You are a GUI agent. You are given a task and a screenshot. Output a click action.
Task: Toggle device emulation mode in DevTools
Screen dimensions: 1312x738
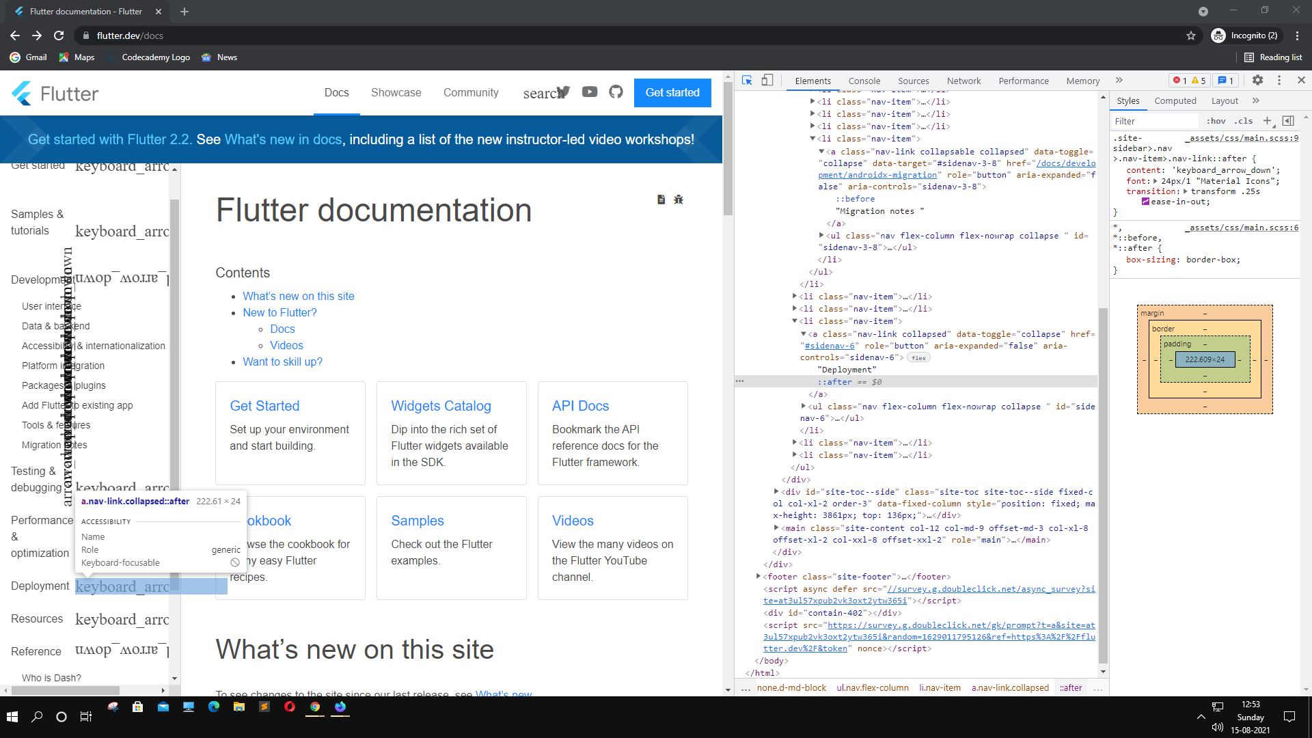[767, 80]
